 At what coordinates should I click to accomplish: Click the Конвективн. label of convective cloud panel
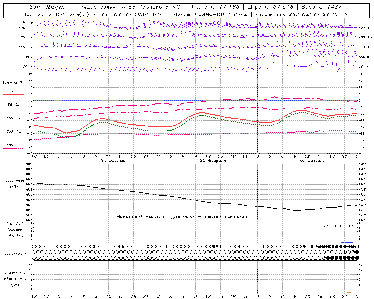click(15, 273)
